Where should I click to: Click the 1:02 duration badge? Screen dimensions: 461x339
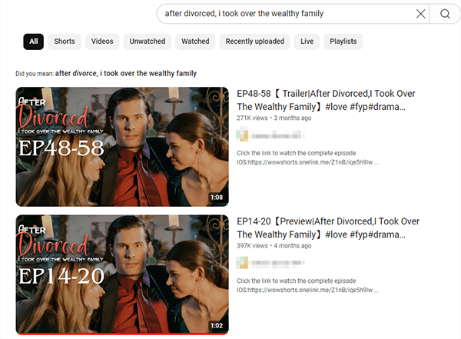[x=217, y=325]
